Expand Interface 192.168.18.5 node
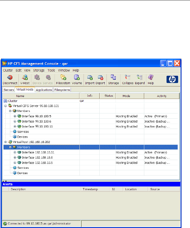 click(x=15, y=163)
